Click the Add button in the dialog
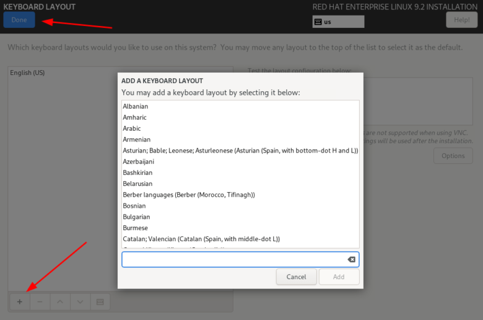This screenshot has width=483, height=320. coord(339,277)
